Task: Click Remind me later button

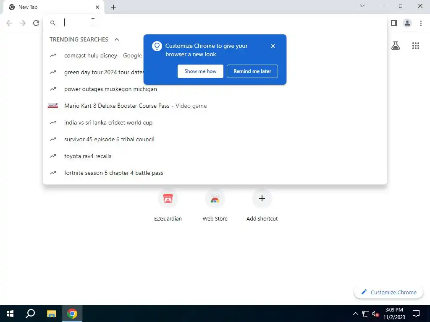Action: coord(252,71)
